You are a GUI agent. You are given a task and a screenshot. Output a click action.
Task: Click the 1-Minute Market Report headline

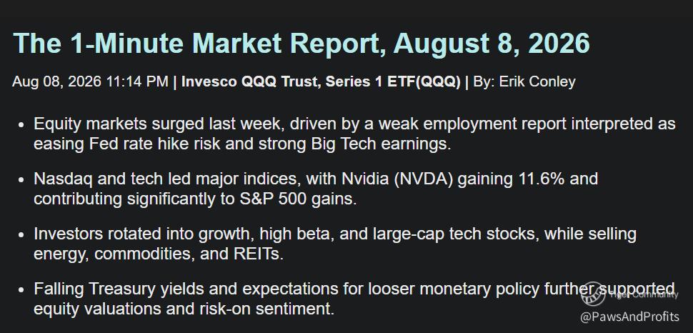point(302,44)
